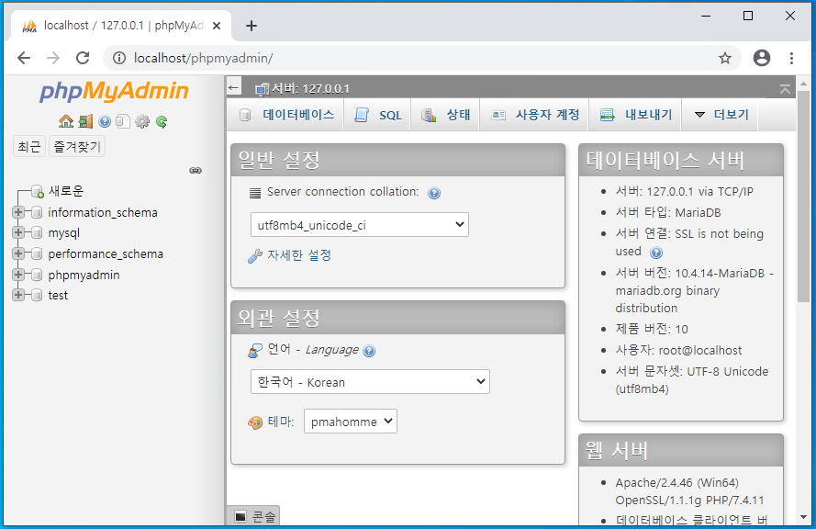
Task: Go to the phpMyAdmin home icon
Action: [66, 121]
